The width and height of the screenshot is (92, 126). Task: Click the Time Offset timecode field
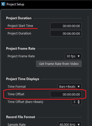[66, 94]
